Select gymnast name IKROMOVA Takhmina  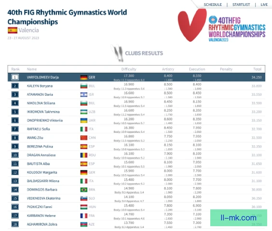[x=43, y=112]
